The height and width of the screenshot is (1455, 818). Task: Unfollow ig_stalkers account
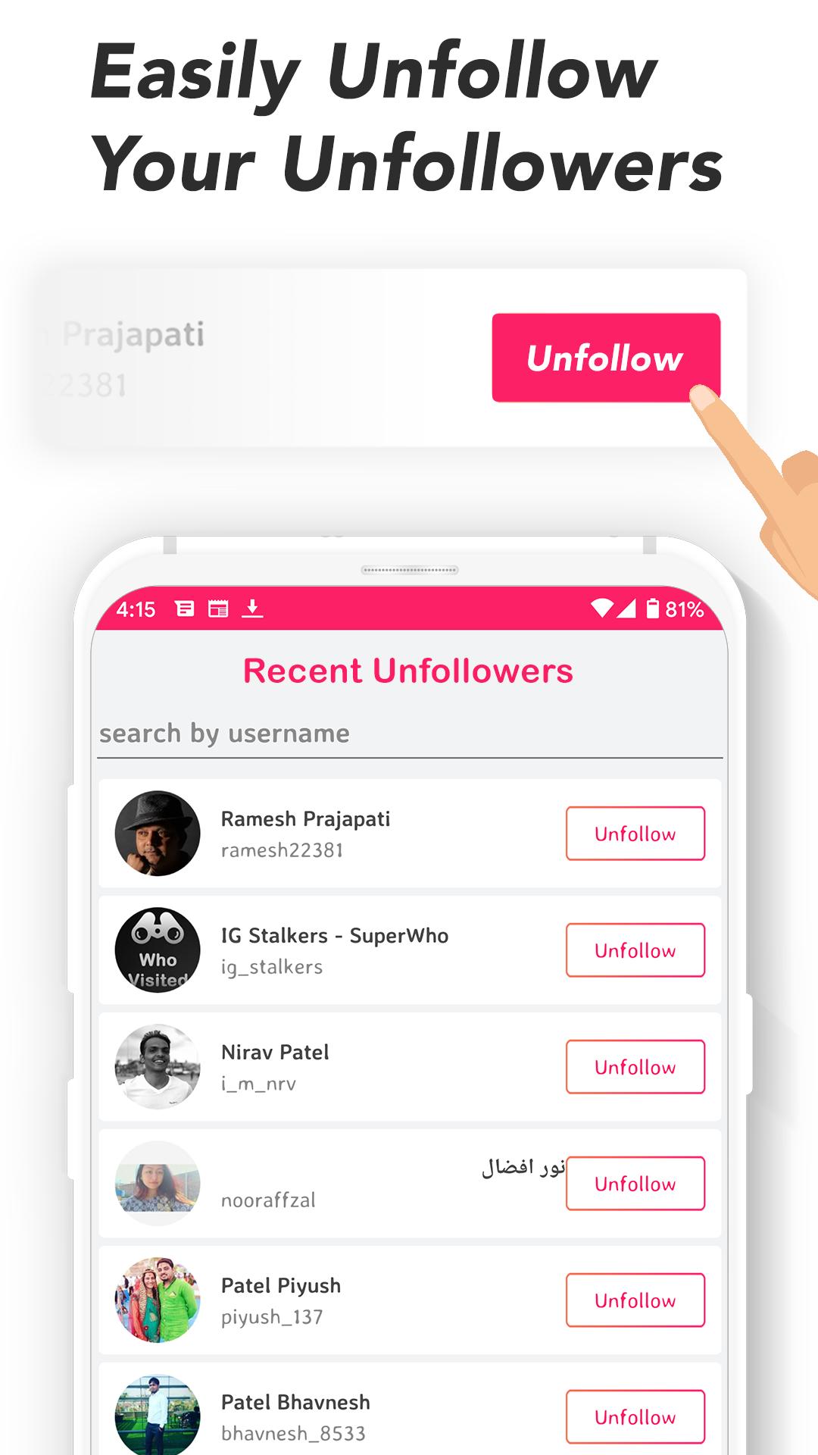coord(635,950)
